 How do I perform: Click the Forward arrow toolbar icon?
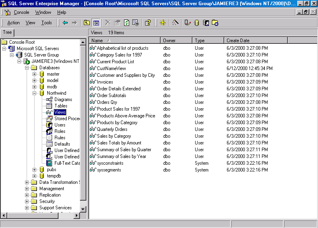[74, 23]
